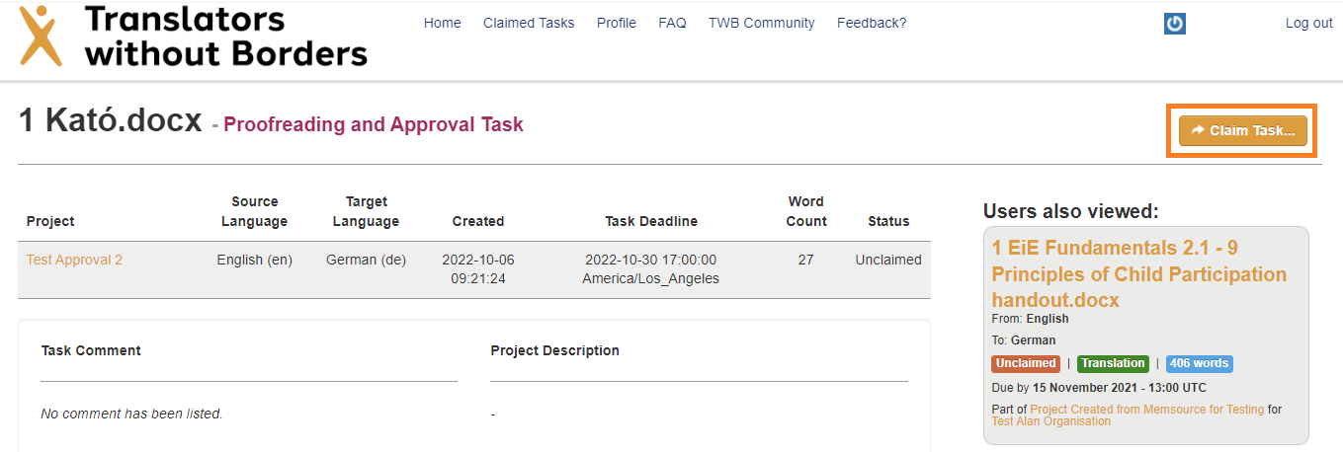Click the Translators without Borders logo

tap(194, 36)
